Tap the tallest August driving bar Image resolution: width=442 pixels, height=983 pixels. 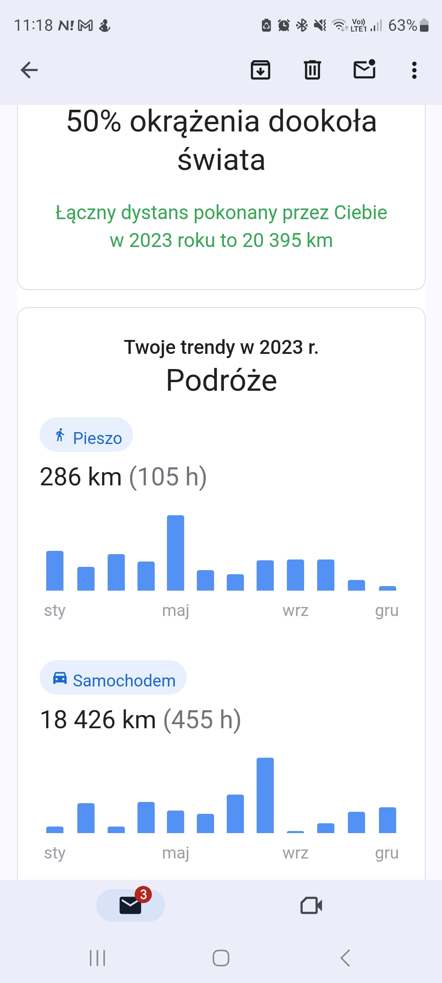(x=265, y=795)
